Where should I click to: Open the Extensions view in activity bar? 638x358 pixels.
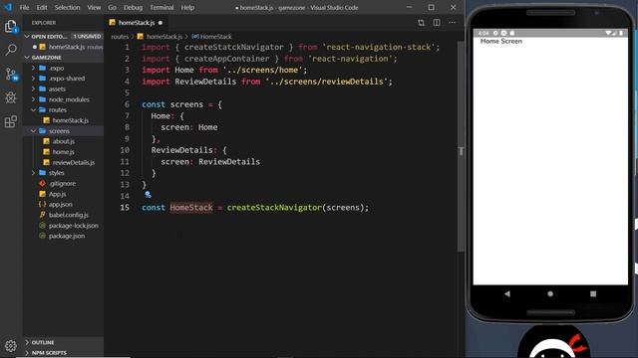click(x=11, y=121)
